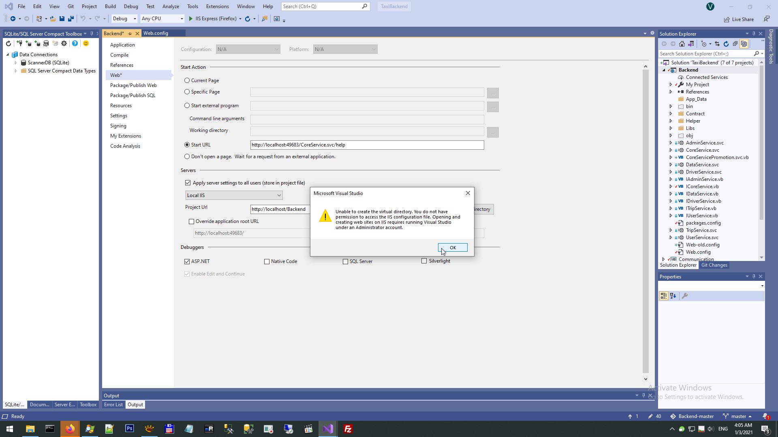778x437 pixels.
Task: Click Sync with Active Document icon
Action: click(x=717, y=44)
